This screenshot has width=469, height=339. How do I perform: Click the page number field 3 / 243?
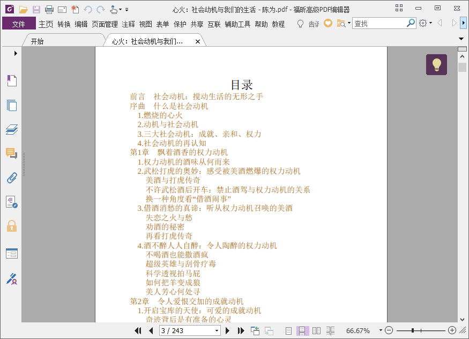tap(187, 330)
